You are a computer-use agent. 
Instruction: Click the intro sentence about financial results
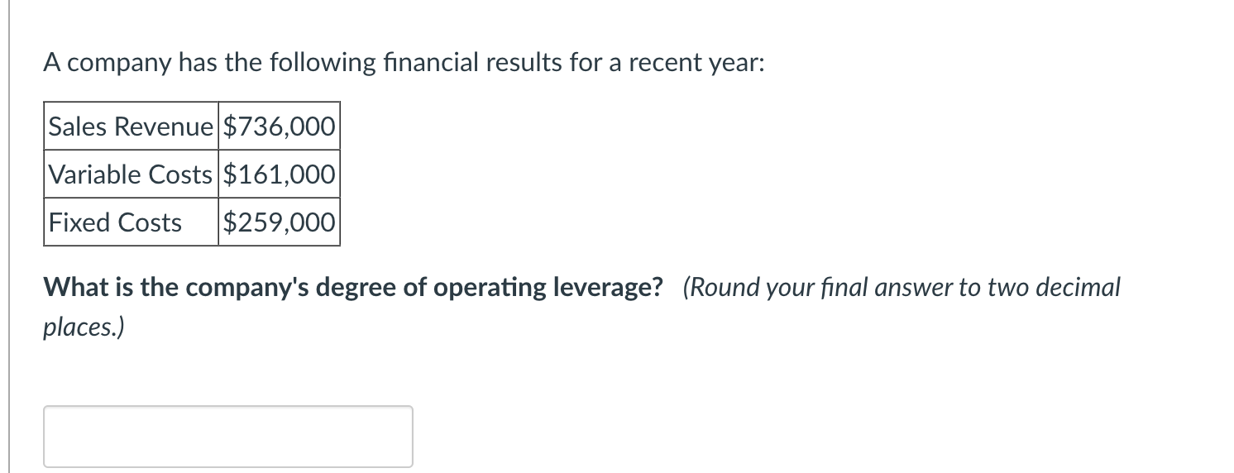[404, 64]
